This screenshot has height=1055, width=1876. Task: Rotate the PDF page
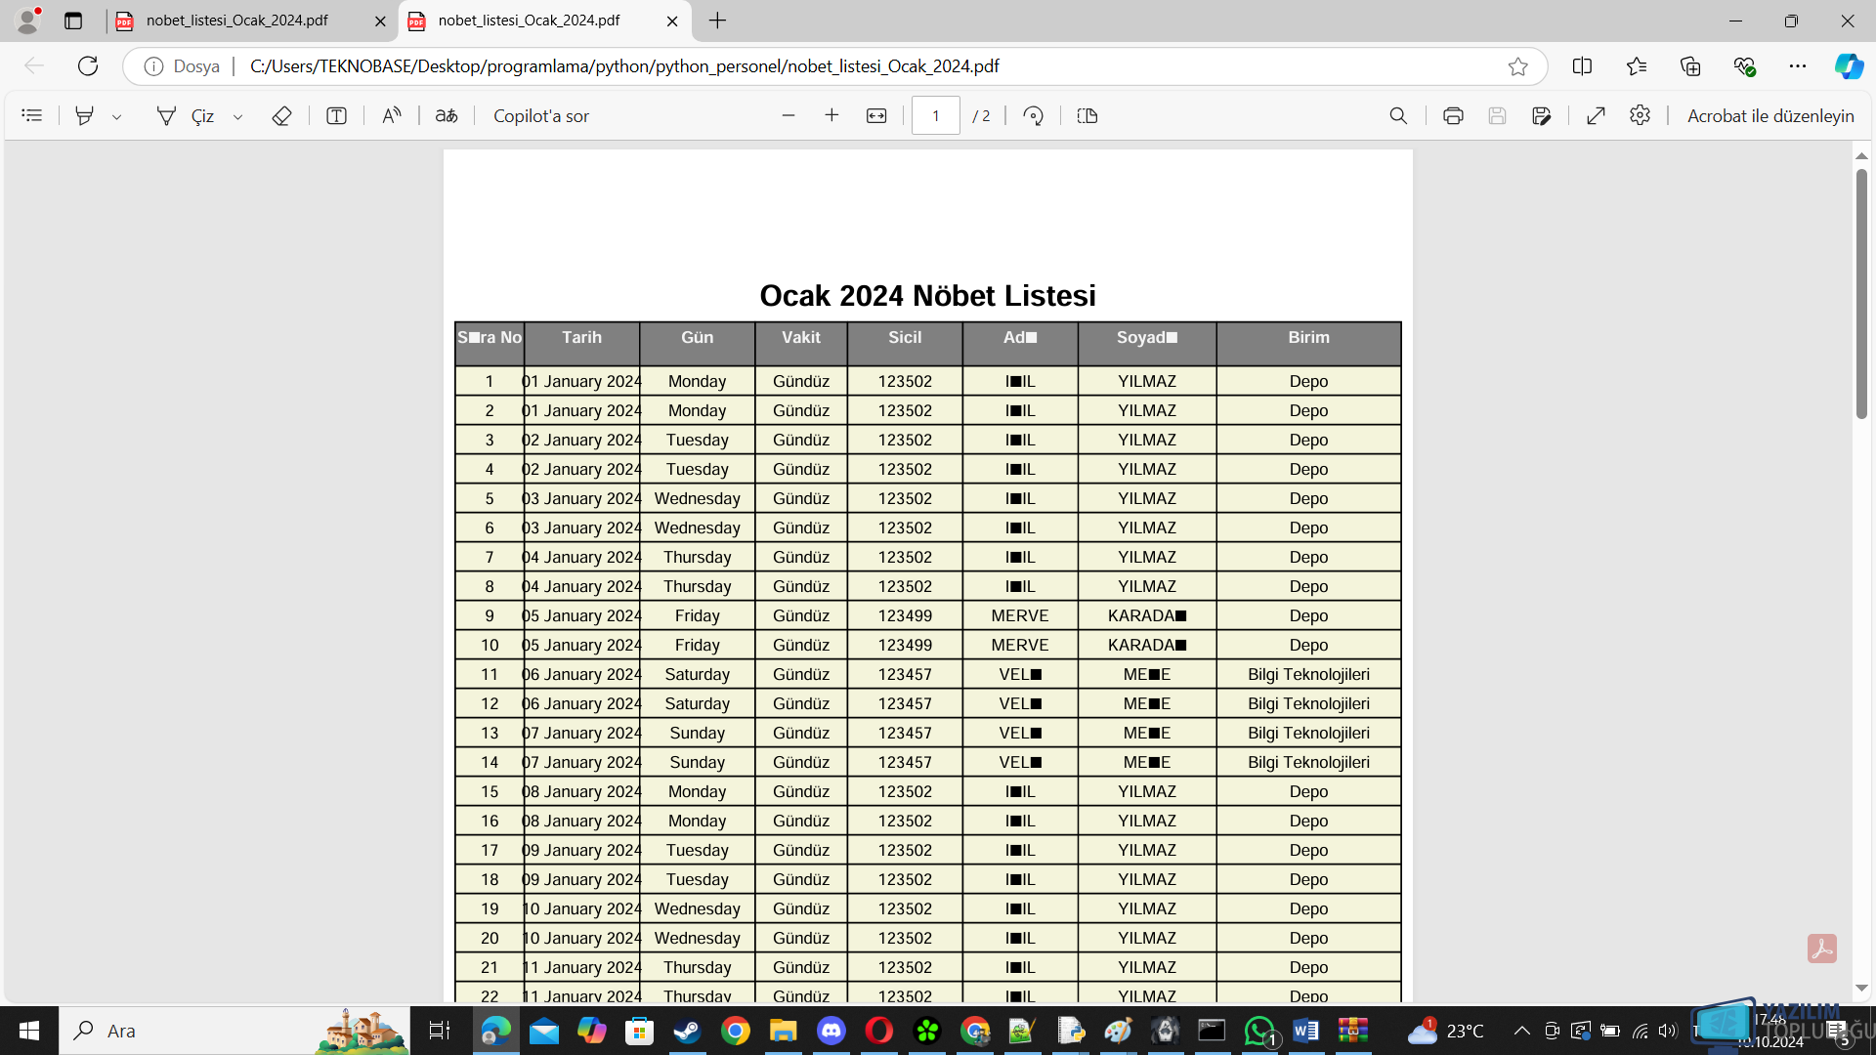1033,115
